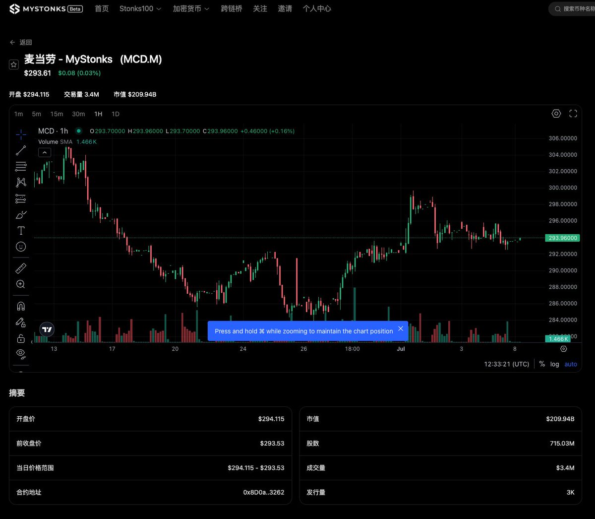
Task: Enter fullscreen chart mode
Action: pyautogui.click(x=573, y=114)
